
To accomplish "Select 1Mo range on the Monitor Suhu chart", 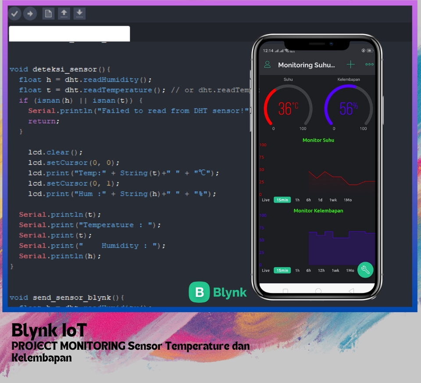I will pos(348,200).
